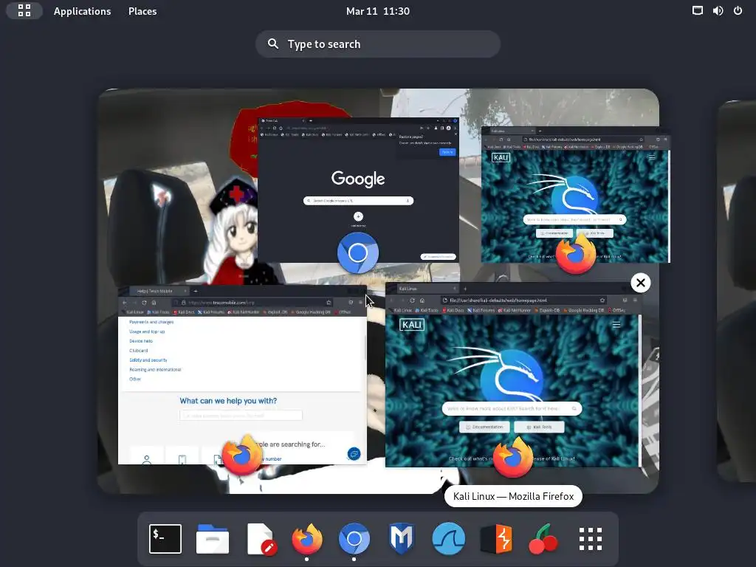Close the hovered Kali Linux Firefox window
This screenshot has height=567, width=756.
click(640, 283)
